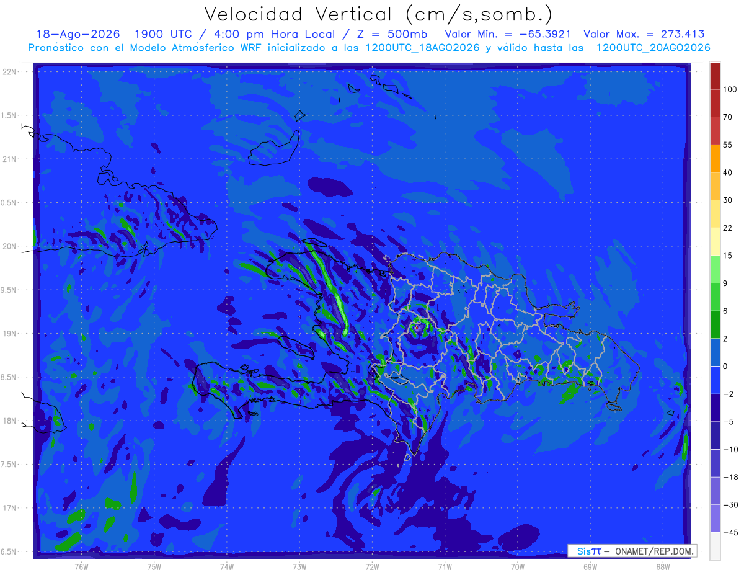Click the '22N' latitude label

(x=10, y=72)
